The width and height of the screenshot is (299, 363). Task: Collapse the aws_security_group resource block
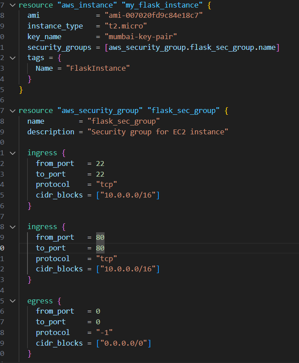tap(12, 111)
